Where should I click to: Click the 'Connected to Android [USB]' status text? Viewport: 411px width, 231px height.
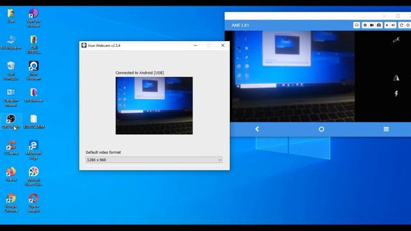[140, 73]
